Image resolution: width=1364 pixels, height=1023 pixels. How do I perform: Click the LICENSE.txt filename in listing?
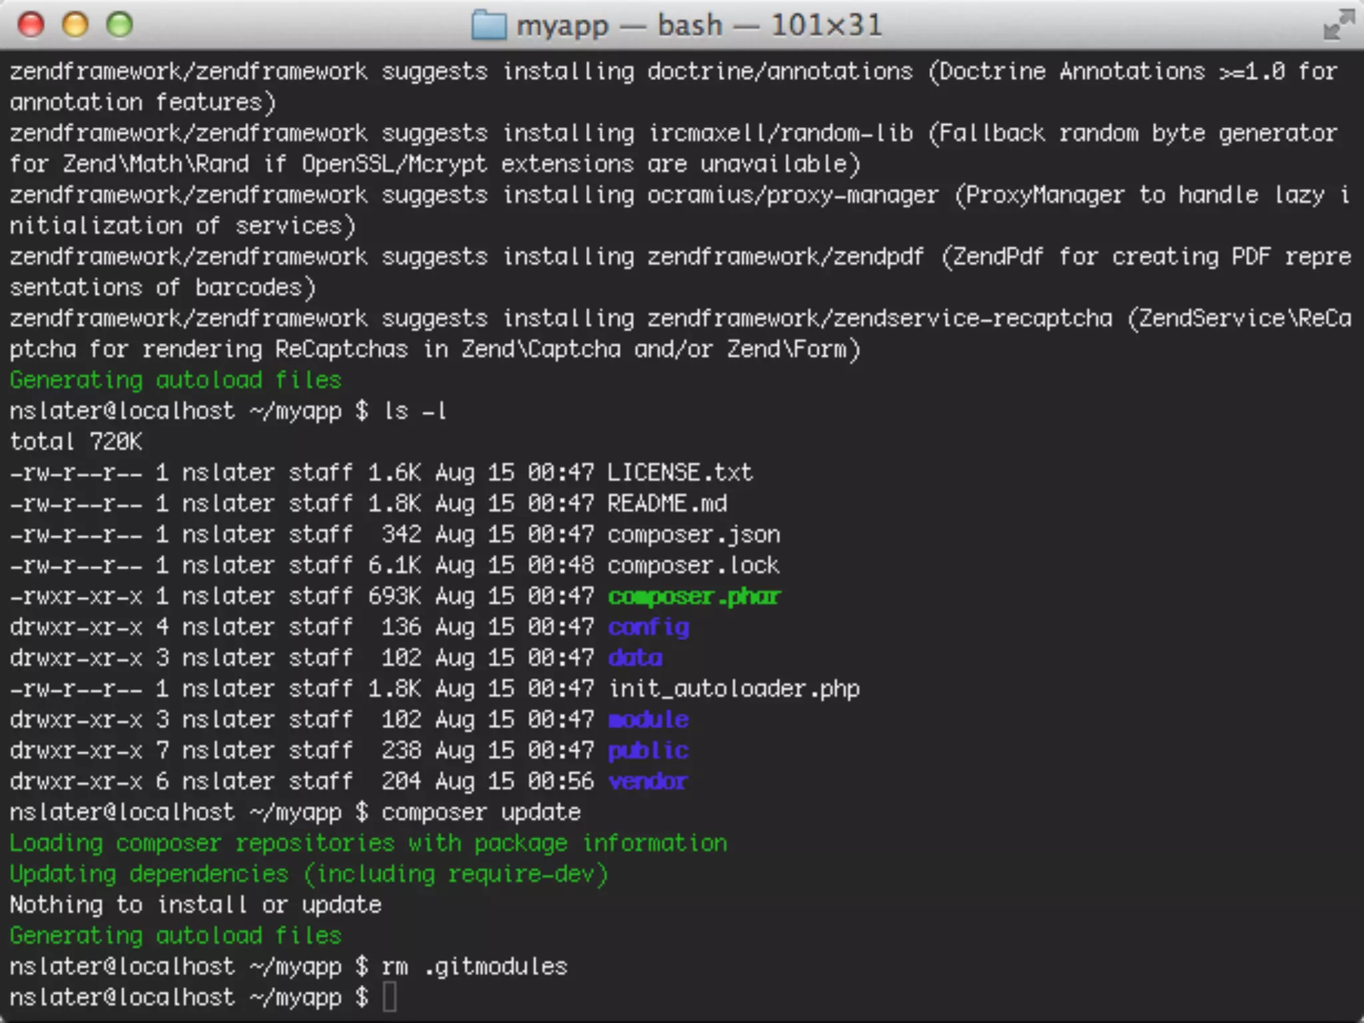pos(679,473)
